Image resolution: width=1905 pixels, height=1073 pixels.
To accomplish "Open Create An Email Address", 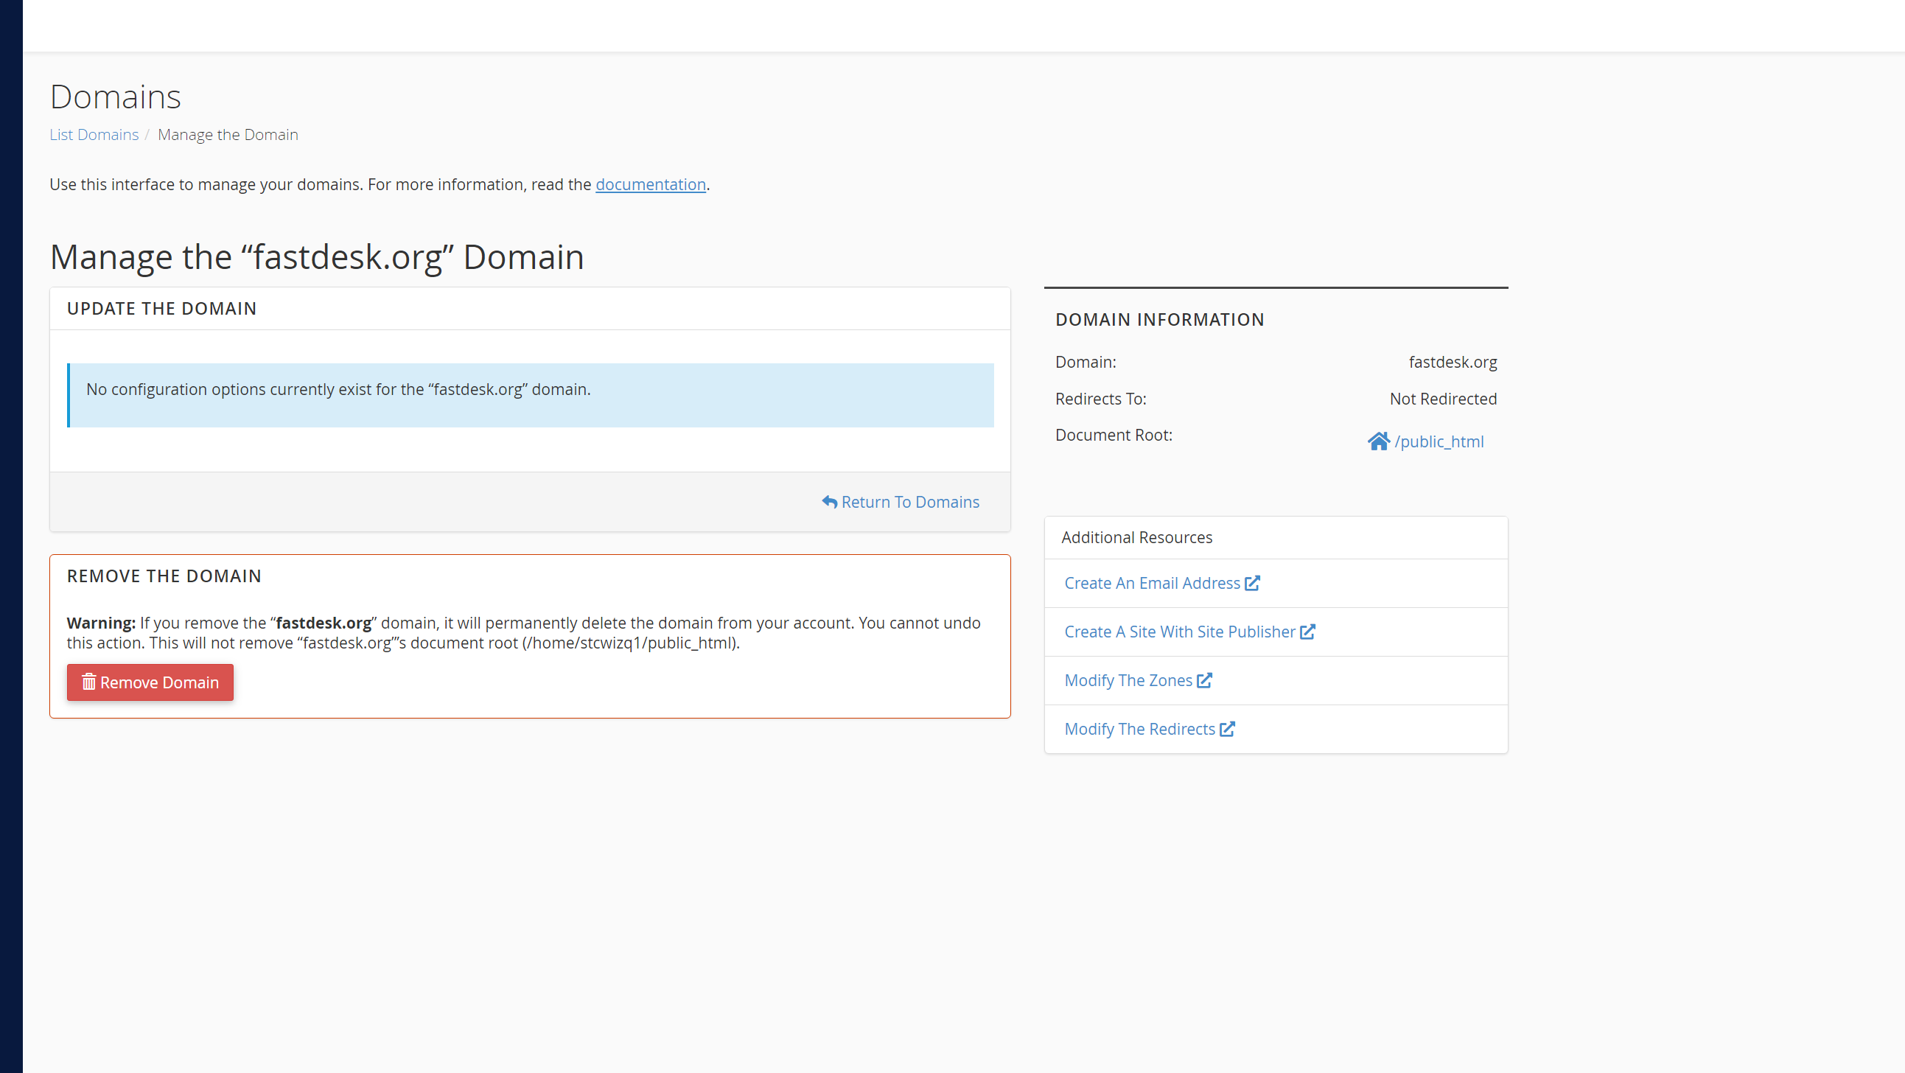I will click(x=1152, y=583).
